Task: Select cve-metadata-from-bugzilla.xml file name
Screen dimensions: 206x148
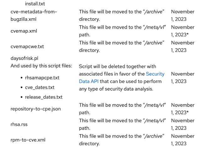Action: tap(34, 15)
